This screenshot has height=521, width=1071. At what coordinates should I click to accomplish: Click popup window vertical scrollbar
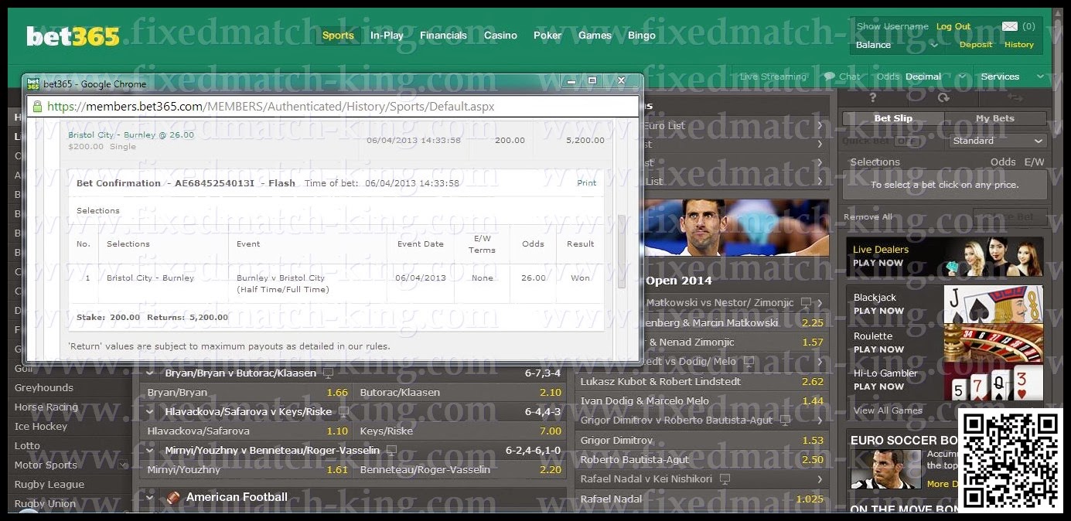621,250
